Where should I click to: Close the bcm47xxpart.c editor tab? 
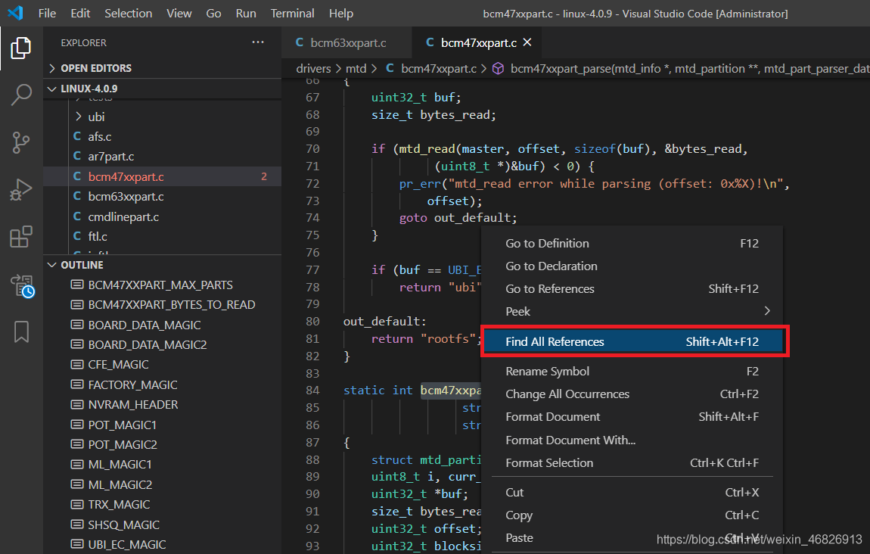(x=527, y=42)
